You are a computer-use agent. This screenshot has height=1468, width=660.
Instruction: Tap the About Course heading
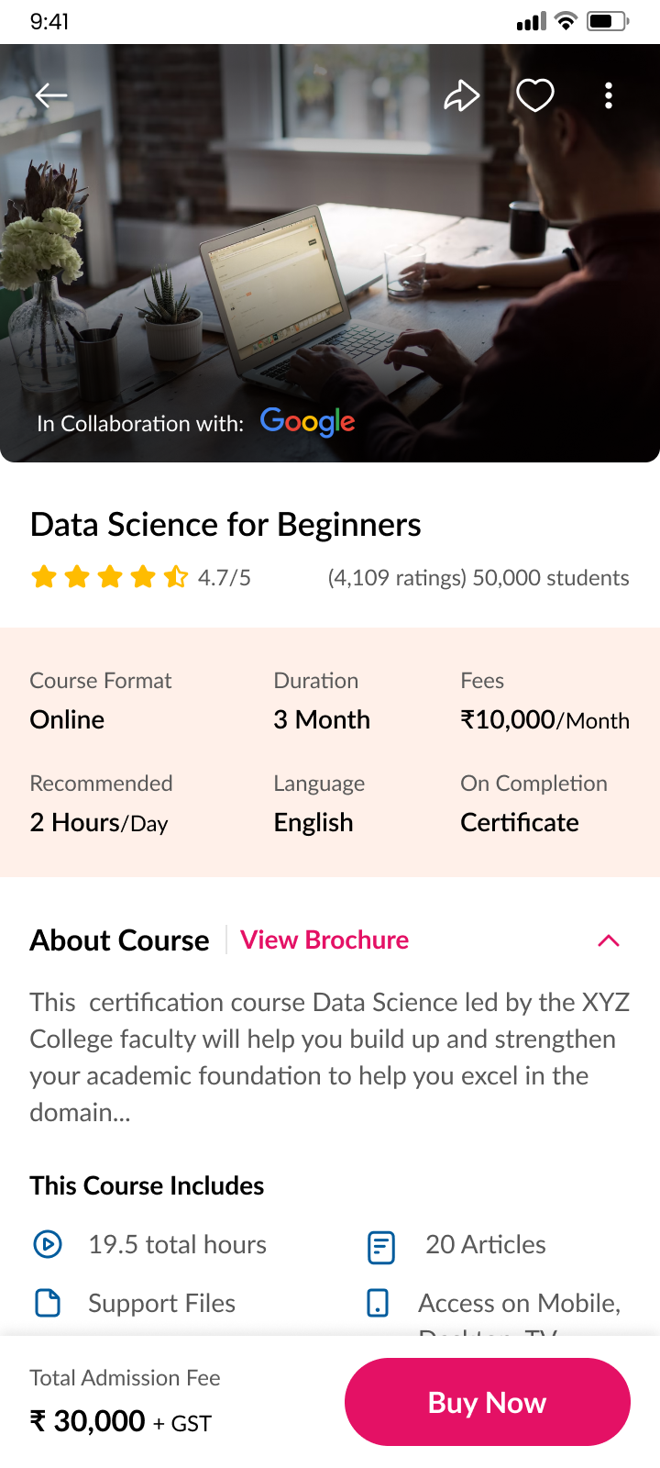click(x=119, y=940)
